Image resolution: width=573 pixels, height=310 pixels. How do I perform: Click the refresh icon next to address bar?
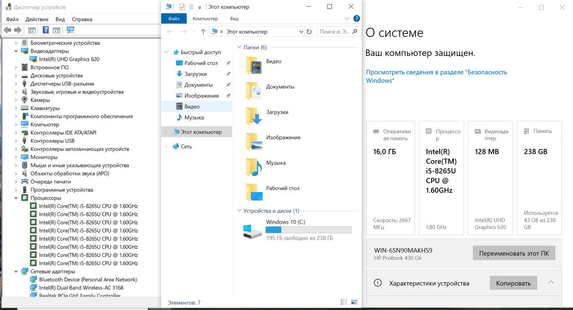[x=309, y=32]
